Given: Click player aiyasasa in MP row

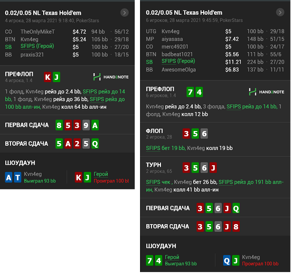Looking at the screenshot, I should point(172,39).
